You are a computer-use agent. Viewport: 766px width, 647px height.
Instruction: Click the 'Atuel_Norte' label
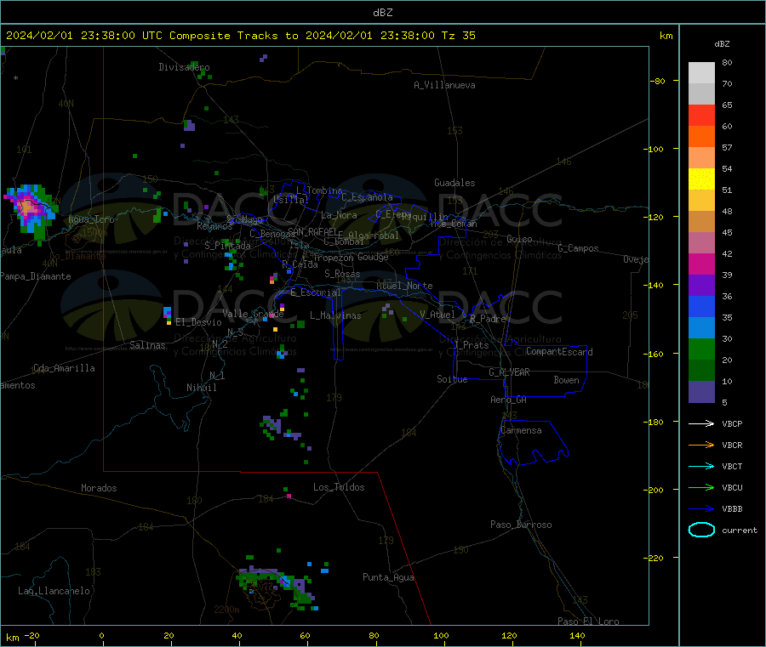pos(404,286)
